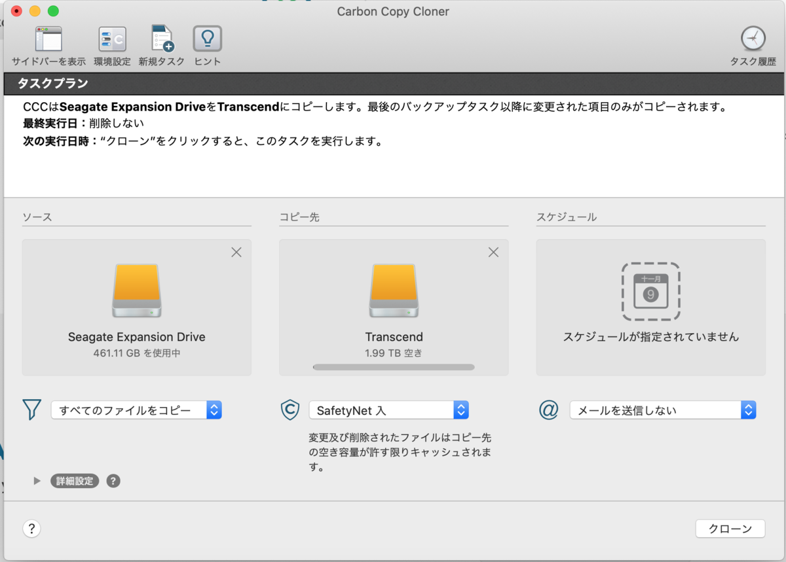Image resolution: width=786 pixels, height=562 pixels.
Task: Click the サイドバーを表示 toolbar icon
Action: click(48, 39)
